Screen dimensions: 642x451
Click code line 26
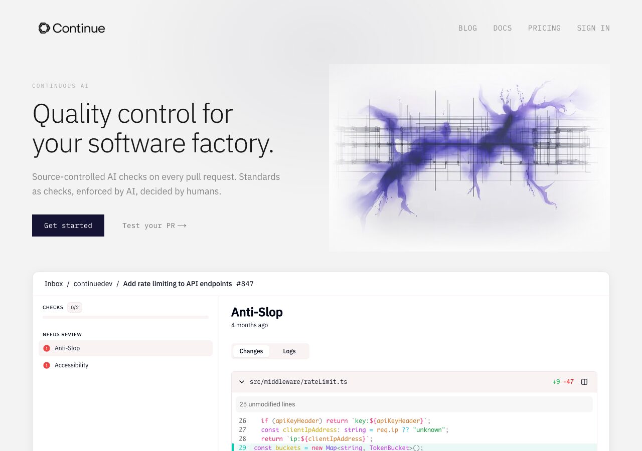point(414,421)
